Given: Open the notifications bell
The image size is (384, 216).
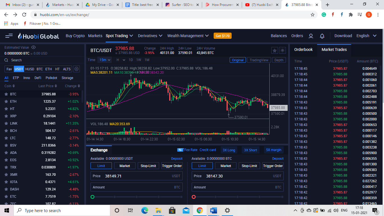Looking at the screenshot, I should click(x=322, y=36).
